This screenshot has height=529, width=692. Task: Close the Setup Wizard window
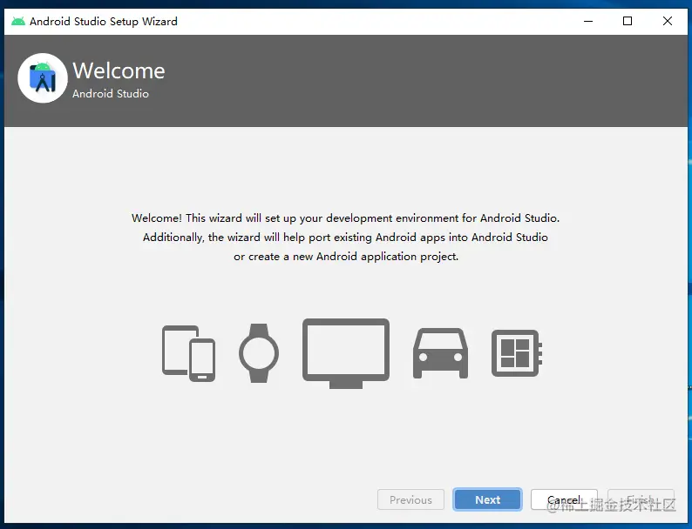(x=668, y=21)
